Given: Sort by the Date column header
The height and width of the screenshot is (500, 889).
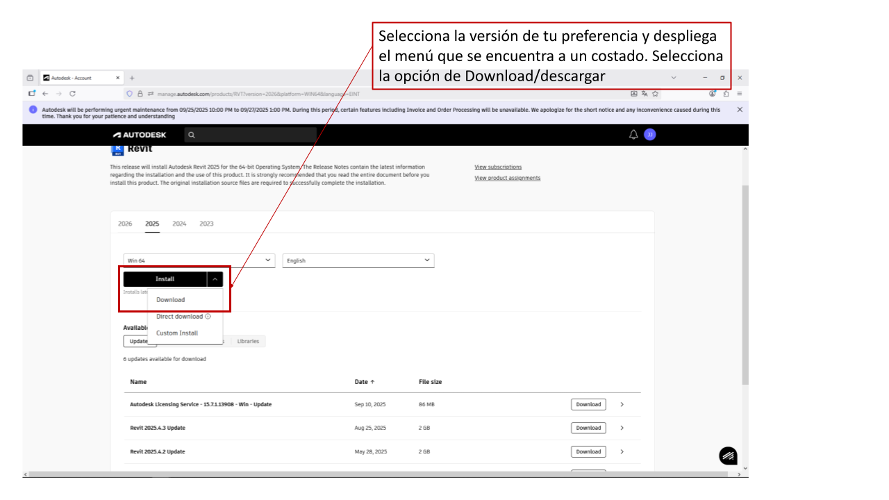Looking at the screenshot, I should pos(365,382).
